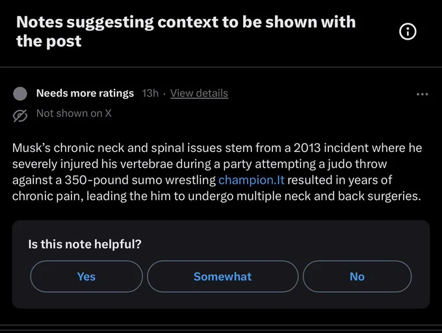Screen dimensions: 442x333
Task: Click the 13h timestamp
Action: click(150, 93)
